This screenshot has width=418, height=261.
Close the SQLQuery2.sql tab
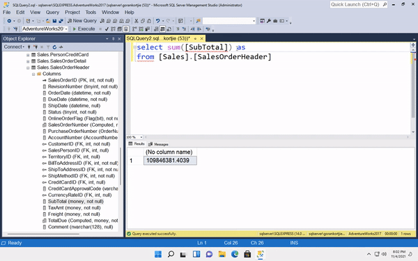(202, 38)
